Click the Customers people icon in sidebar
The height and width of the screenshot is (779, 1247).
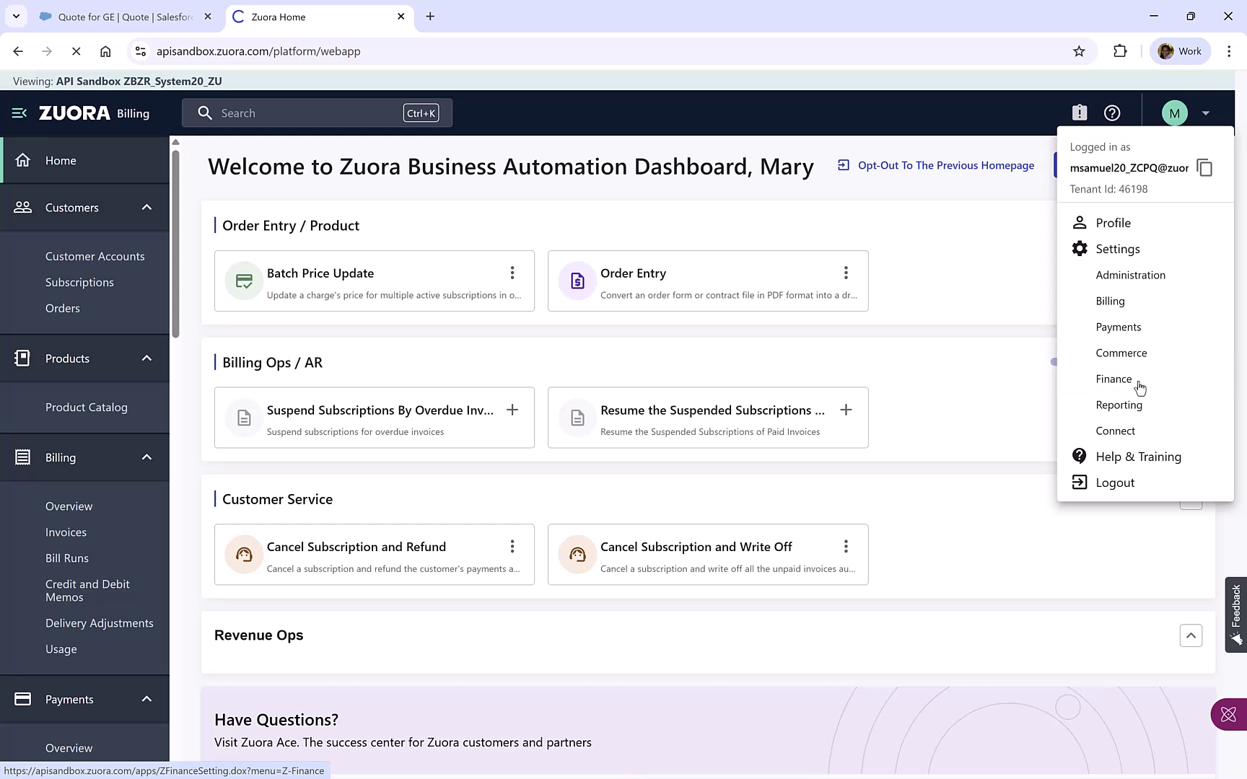[x=23, y=207]
